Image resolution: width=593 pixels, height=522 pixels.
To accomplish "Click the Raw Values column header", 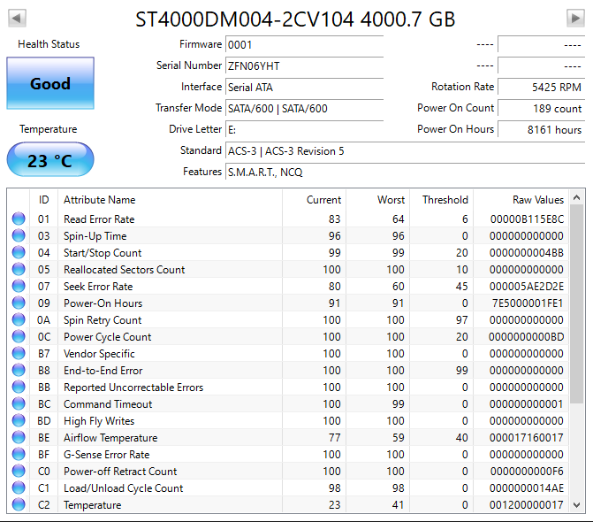I will (537, 200).
